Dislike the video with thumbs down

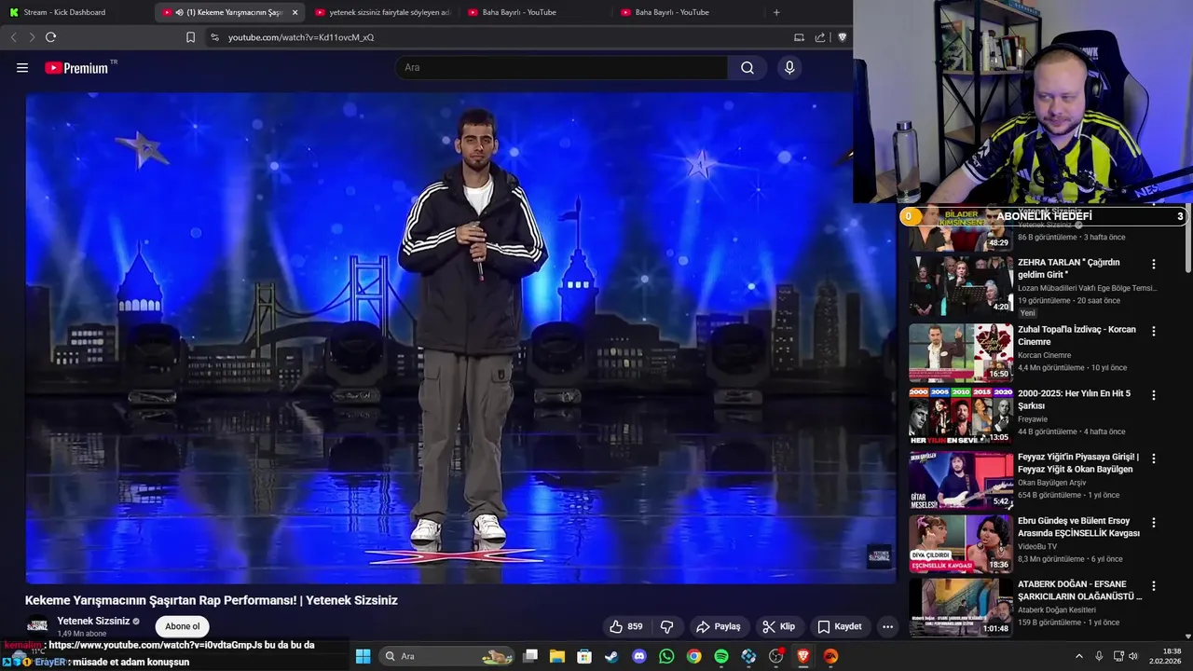point(667,626)
